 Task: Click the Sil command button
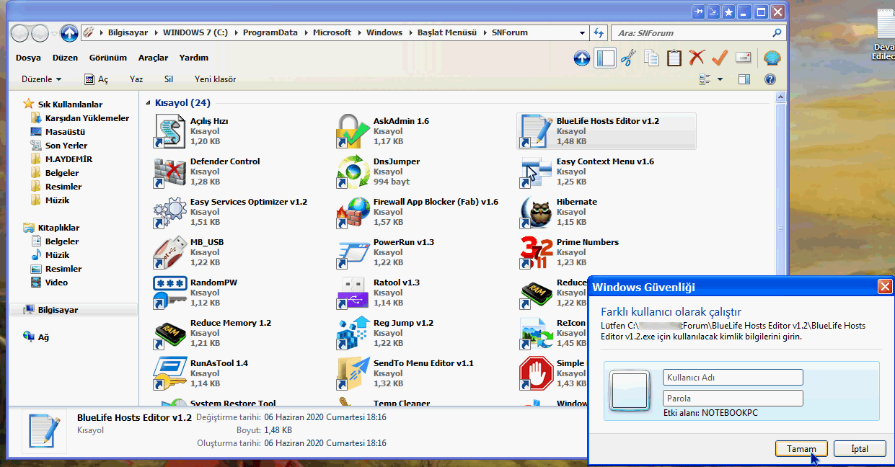click(x=169, y=79)
